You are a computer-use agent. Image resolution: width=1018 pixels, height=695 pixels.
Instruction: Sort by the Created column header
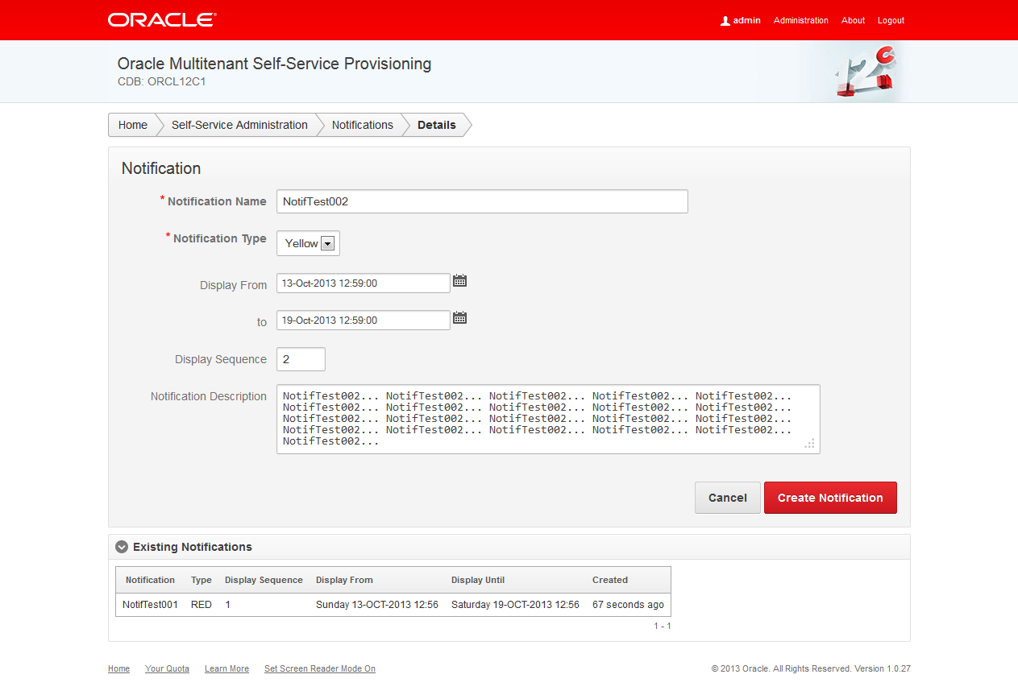[x=610, y=580]
